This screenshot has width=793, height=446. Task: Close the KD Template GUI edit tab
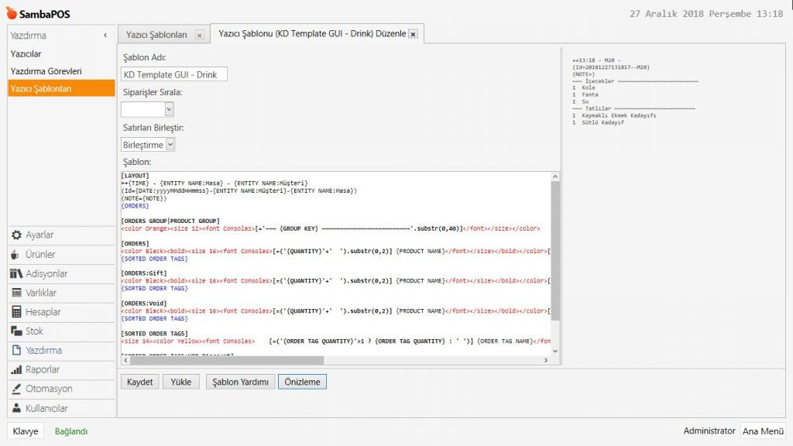click(x=413, y=35)
